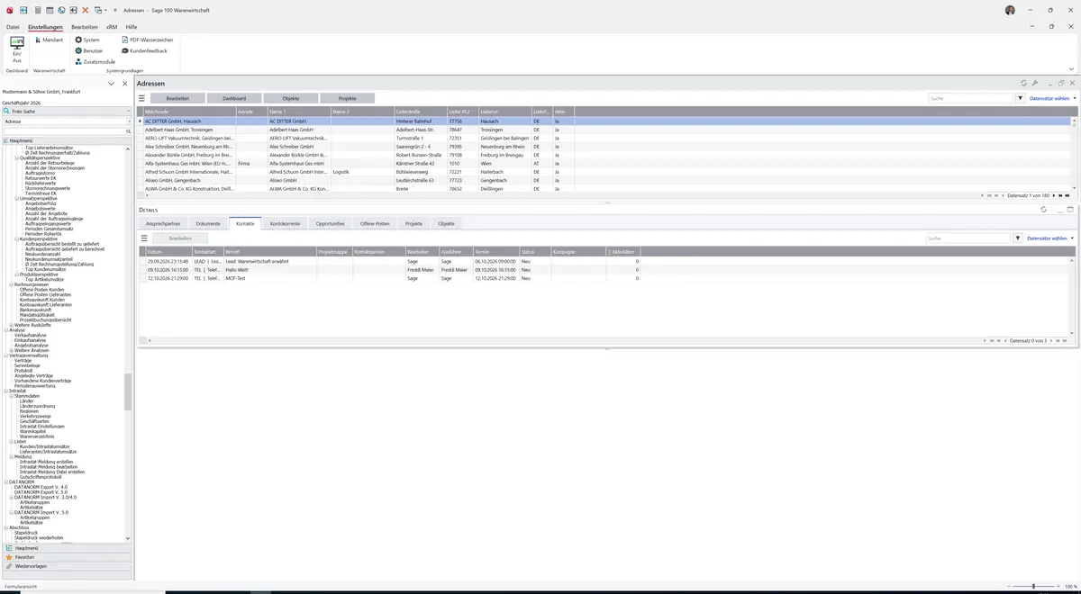Switch to the Ansprechpartner tab
This screenshot has width=1081, height=594.
pos(163,223)
